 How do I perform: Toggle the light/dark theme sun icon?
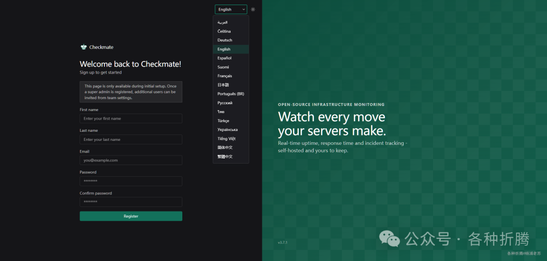[x=253, y=10]
